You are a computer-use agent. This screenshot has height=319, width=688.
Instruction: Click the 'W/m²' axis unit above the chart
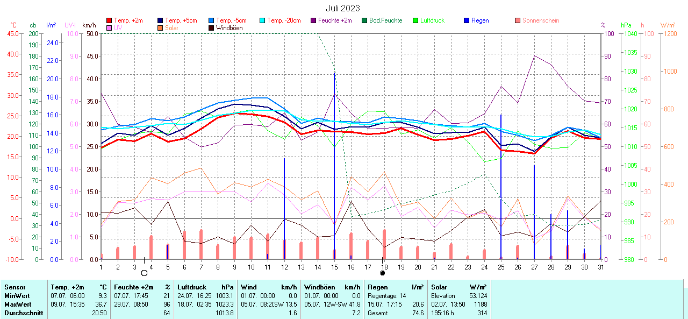pyautogui.click(x=668, y=25)
